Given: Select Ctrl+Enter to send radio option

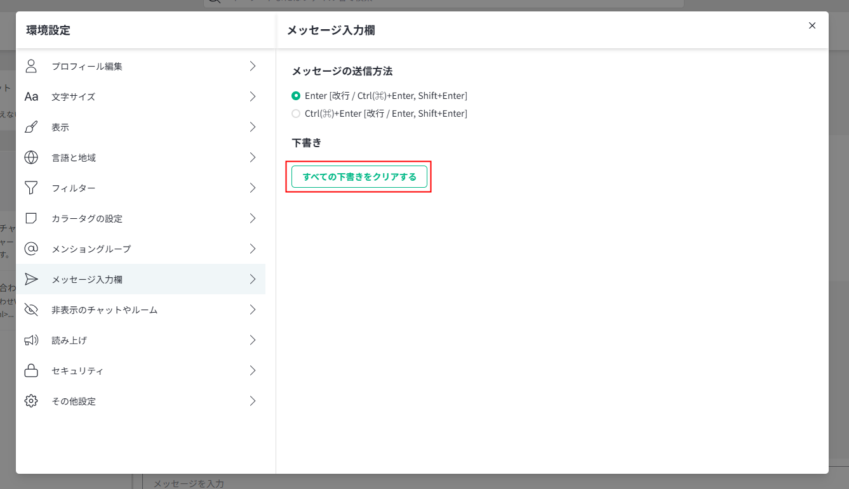Looking at the screenshot, I should coord(296,114).
